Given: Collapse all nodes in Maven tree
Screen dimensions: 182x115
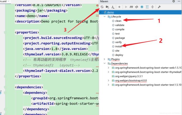Looking at the screenshot, I should [152, 7].
